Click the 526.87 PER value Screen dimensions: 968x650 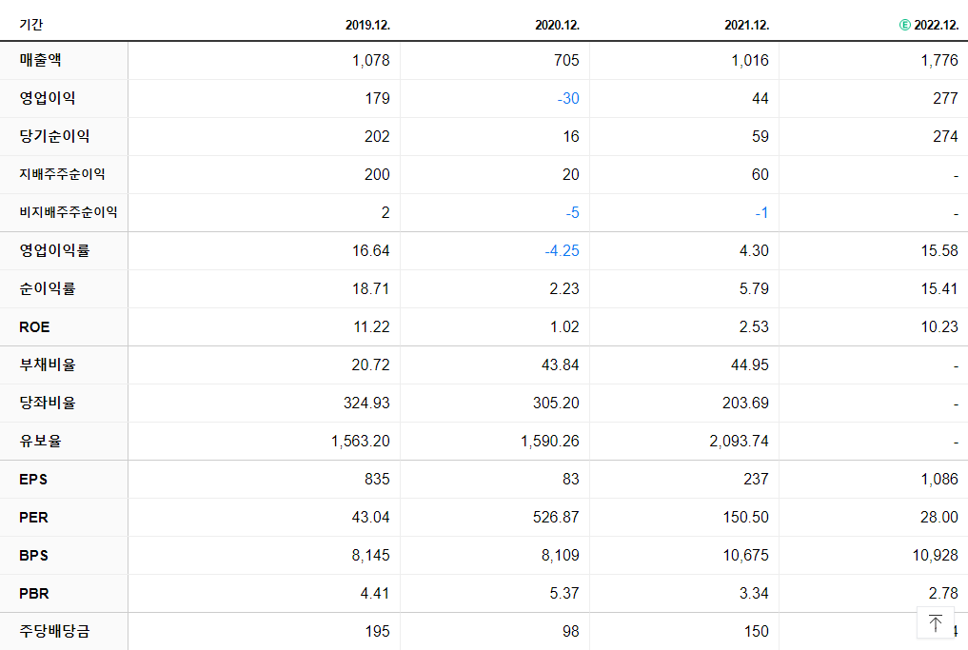[x=556, y=518]
